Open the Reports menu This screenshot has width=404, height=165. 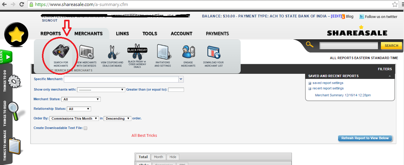[x=51, y=34]
